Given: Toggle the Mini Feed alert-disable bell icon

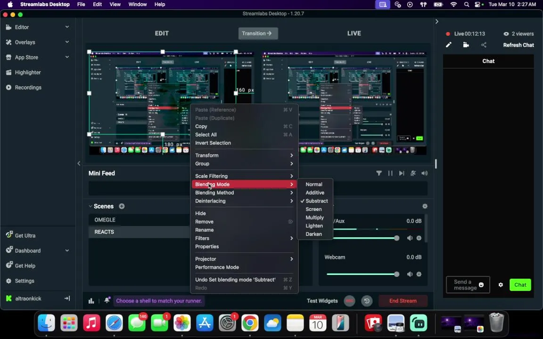Looking at the screenshot, I should (x=413, y=173).
